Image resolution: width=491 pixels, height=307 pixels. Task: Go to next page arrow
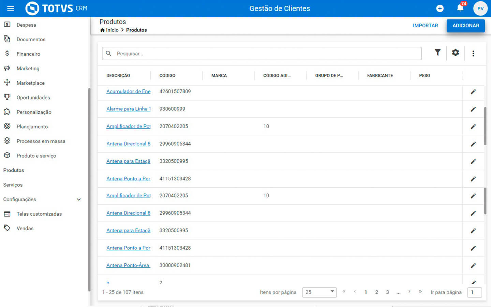(x=409, y=292)
